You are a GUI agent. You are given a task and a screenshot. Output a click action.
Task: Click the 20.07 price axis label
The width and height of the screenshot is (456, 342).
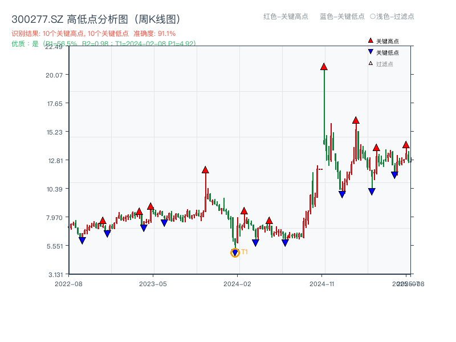click(x=54, y=75)
